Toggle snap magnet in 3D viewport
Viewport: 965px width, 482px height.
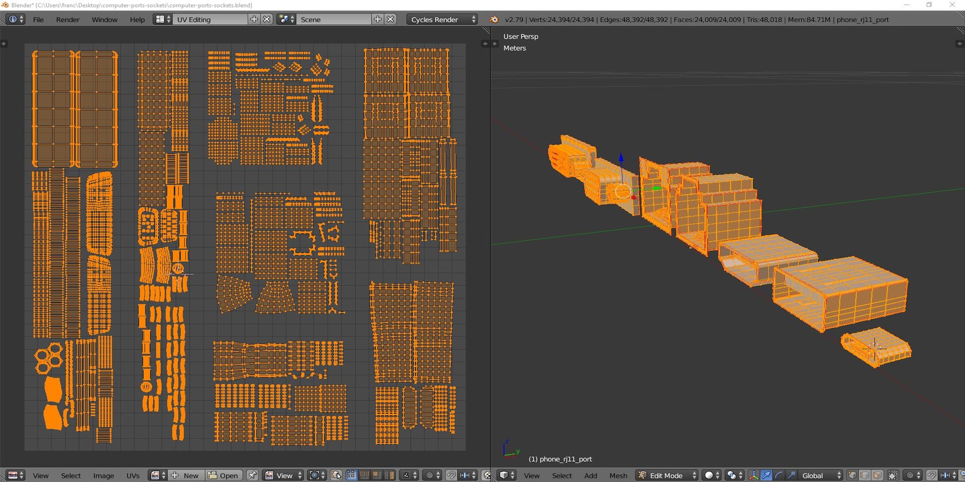[931, 475]
